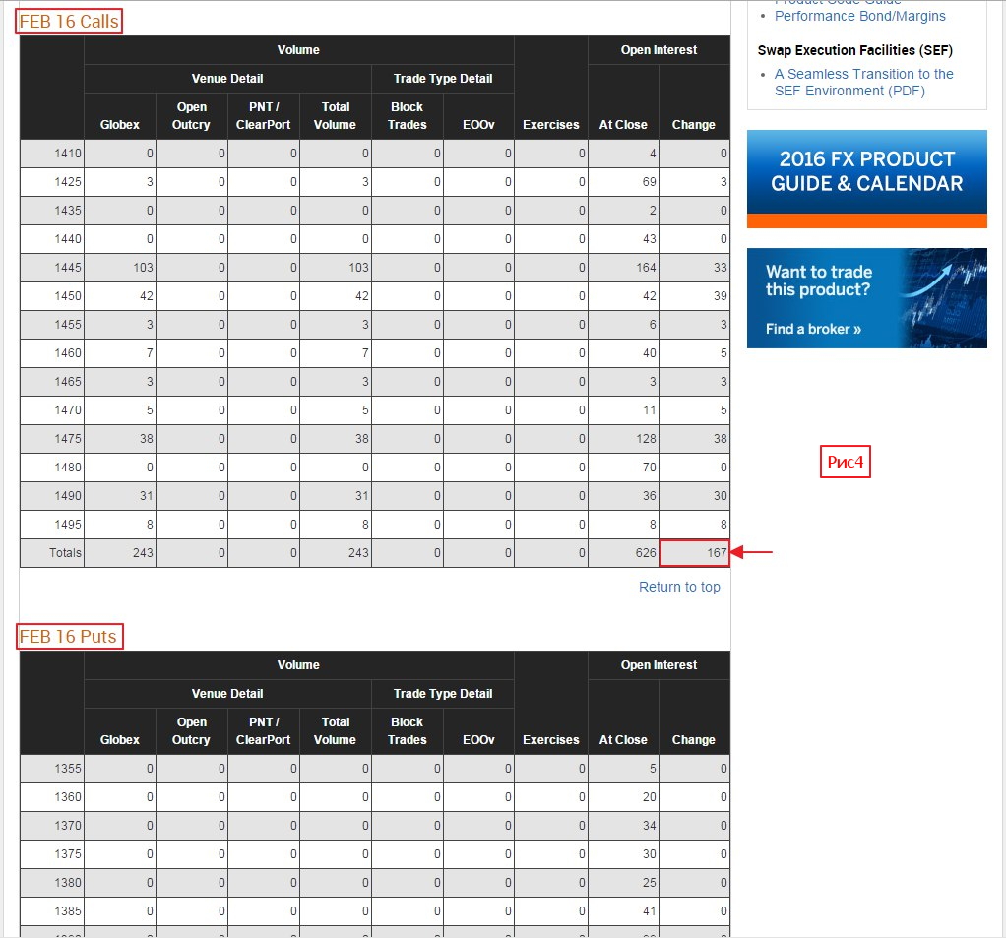Select strike 1490 in the Calls table

pyautogui.click(x=68, y=496)
